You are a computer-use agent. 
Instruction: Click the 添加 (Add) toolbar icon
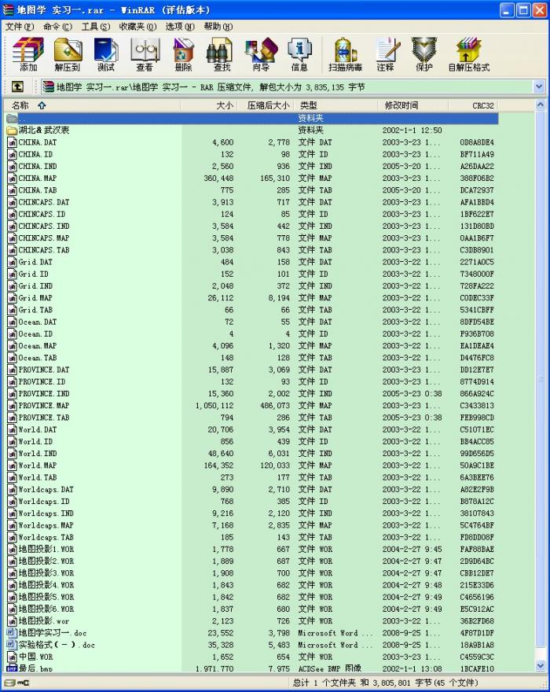(28, 54)
